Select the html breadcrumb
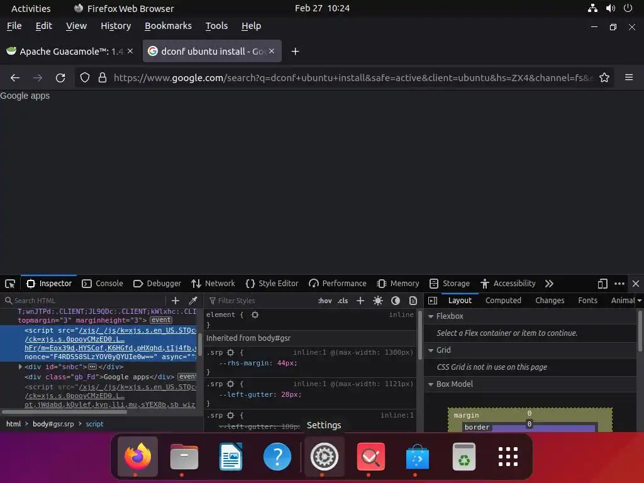This screenshot has width=644, height=483. [13, 424]
